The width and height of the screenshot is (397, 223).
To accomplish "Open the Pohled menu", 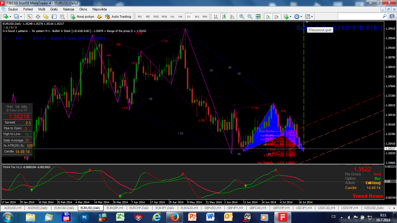I will click(28, 9).
